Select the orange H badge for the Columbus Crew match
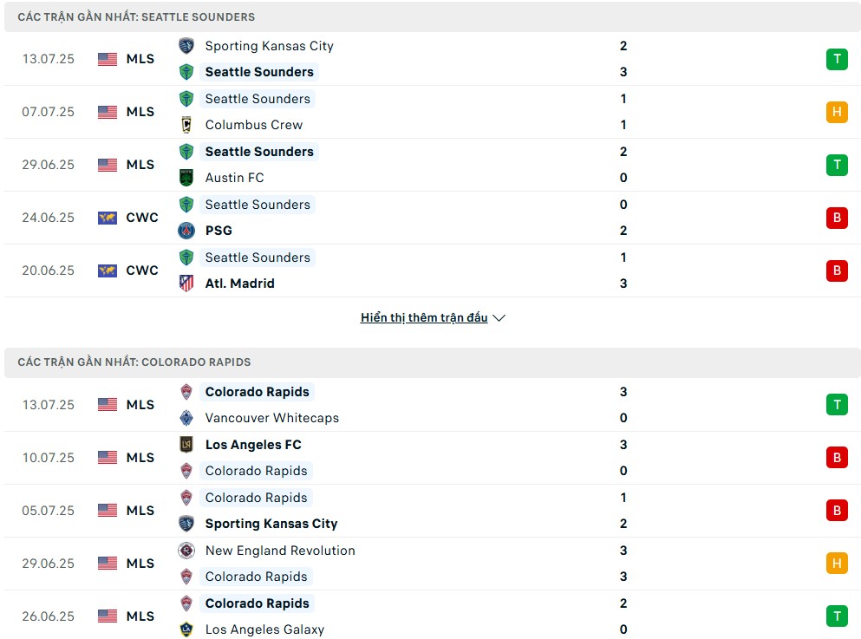Screen dimensions: 861x639 pyautogui.click(x=837, y=112)
